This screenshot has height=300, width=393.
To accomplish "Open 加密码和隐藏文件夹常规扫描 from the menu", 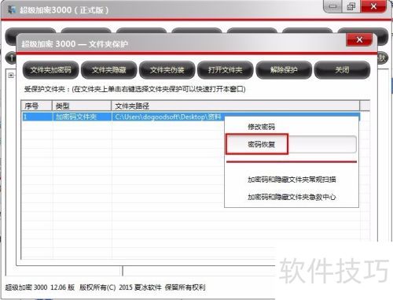I will (x=292, y=180).
